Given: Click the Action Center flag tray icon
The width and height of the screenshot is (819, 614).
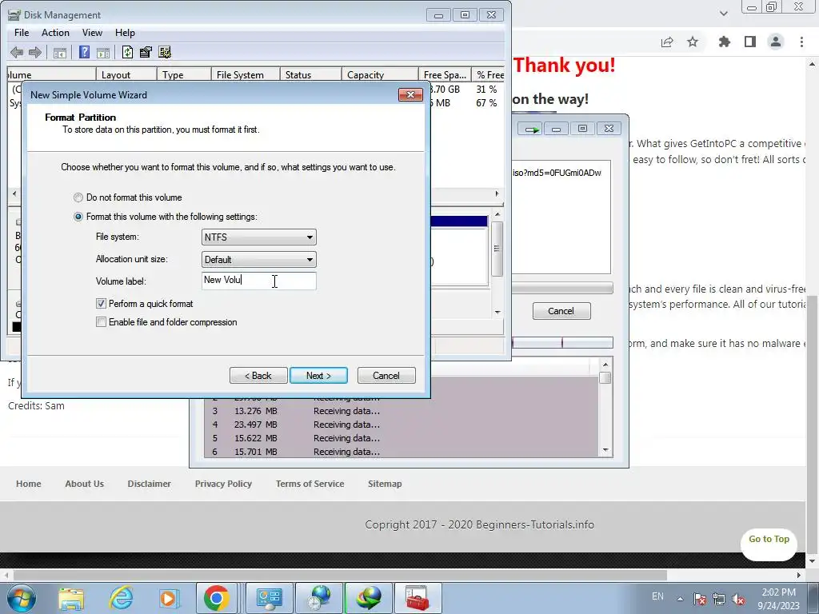Looking at the screenshot, I should tap(700, 599).
